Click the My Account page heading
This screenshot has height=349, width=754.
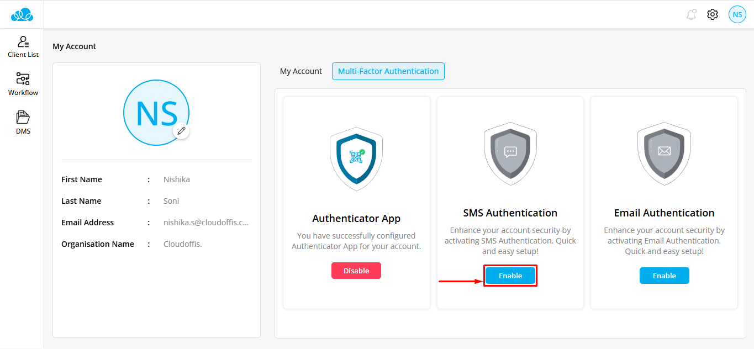[75, 46]
